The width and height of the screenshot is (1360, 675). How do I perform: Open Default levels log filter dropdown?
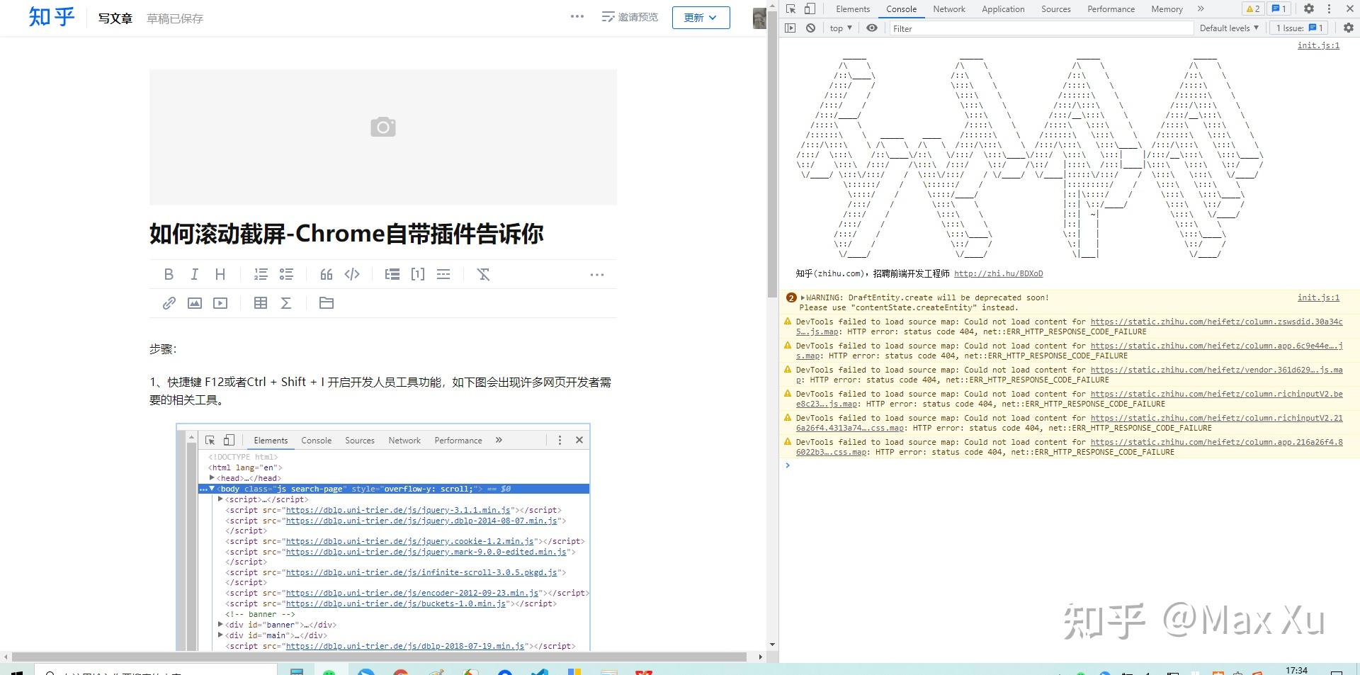[x=1229, y=28]
